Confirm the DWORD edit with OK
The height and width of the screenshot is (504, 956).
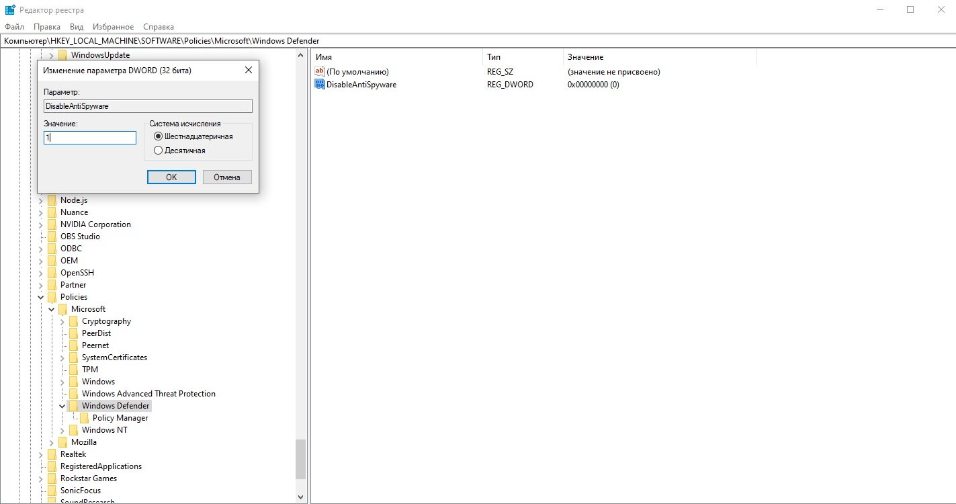click(171, 177)
